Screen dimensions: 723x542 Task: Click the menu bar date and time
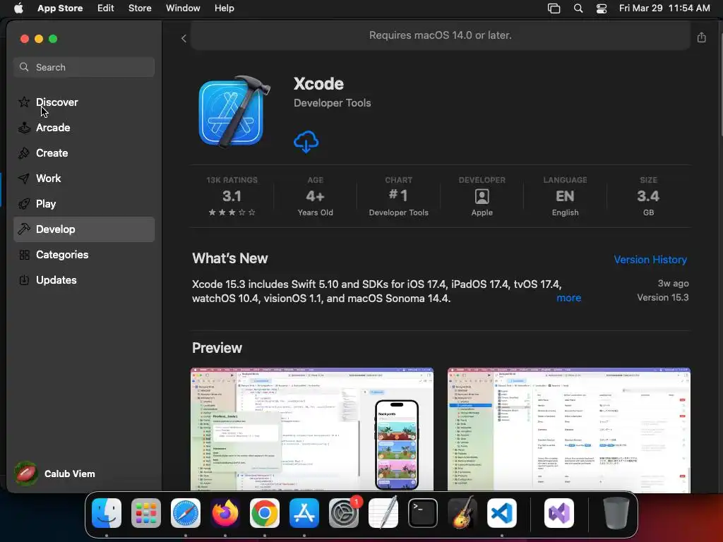pyautogui.click(x=664, y=8)
